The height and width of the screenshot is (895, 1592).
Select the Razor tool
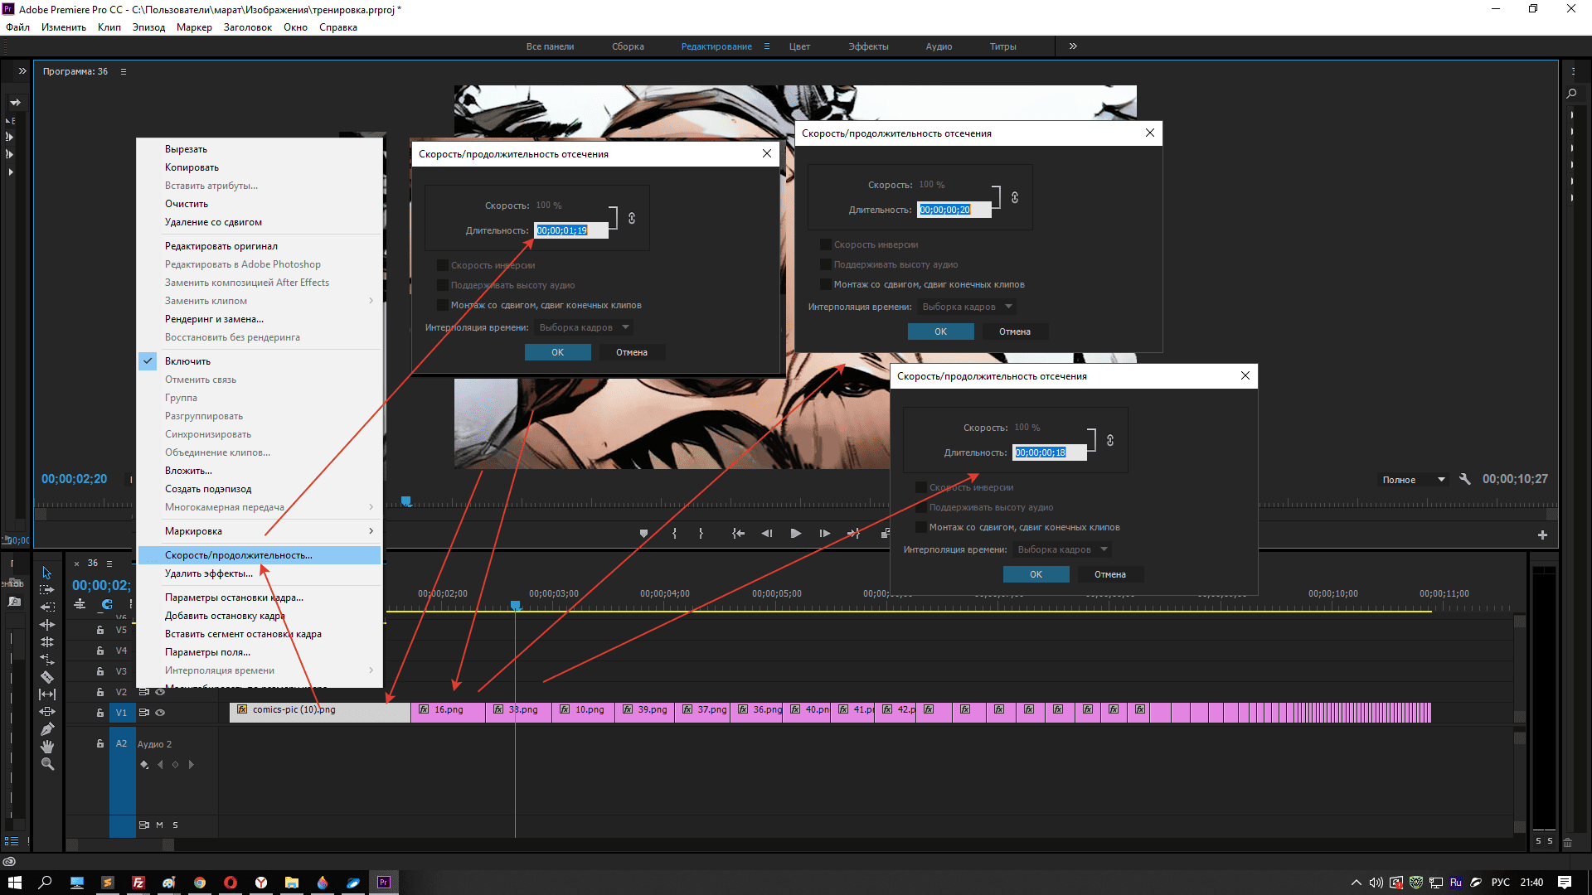(47, 677)
